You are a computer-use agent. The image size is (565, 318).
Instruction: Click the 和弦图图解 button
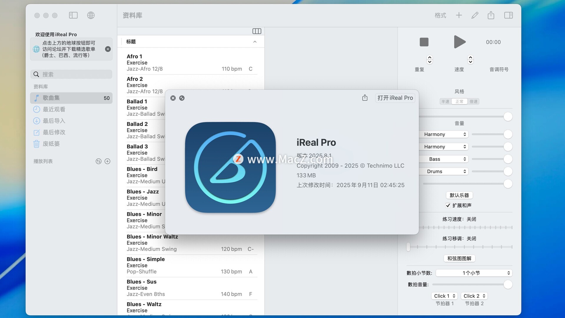[x=459, y=259]
